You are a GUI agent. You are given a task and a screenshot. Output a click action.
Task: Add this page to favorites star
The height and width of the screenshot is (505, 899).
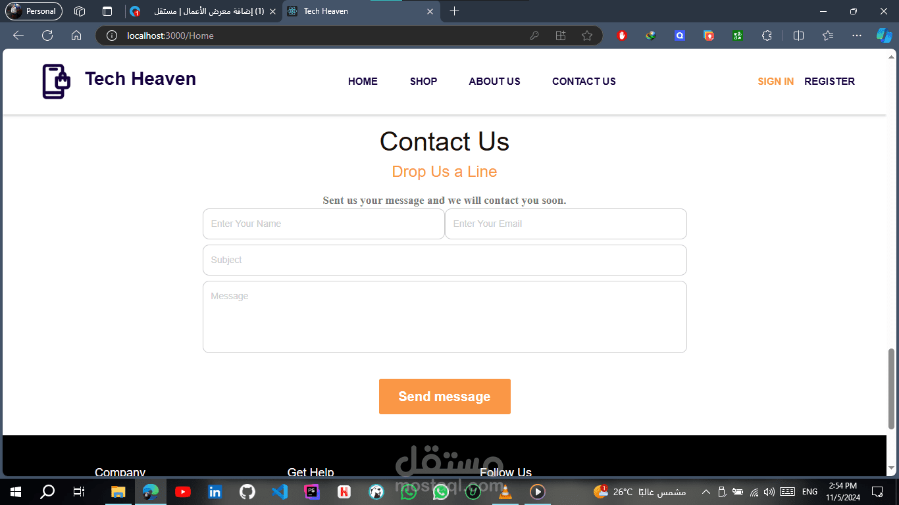coord(587,36)
